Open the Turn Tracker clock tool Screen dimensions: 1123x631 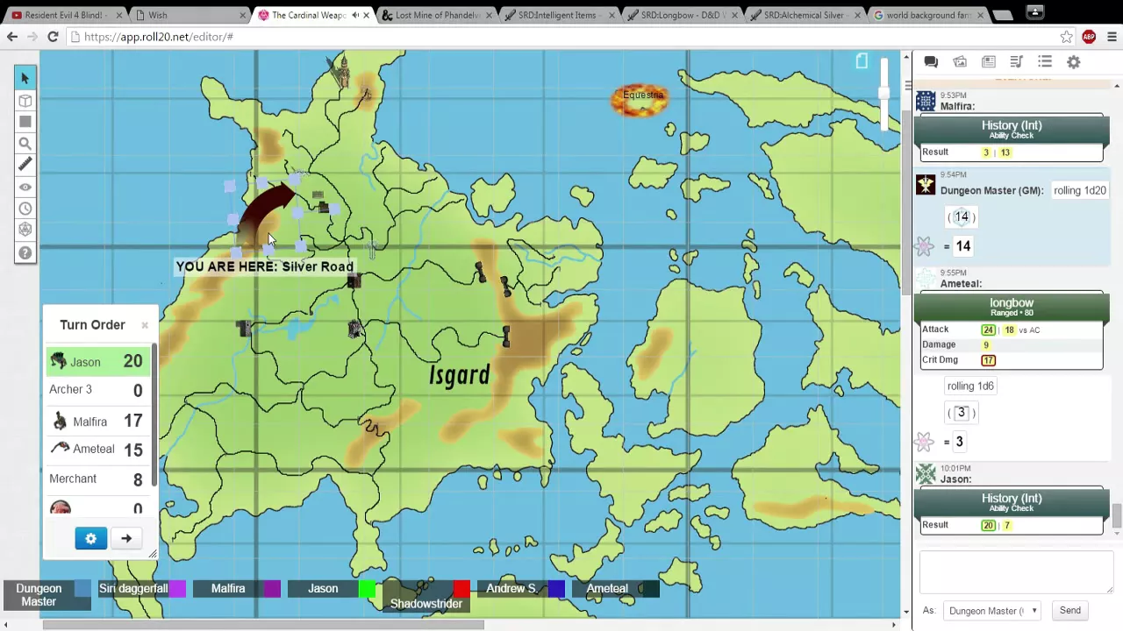(x=25, y=209)
